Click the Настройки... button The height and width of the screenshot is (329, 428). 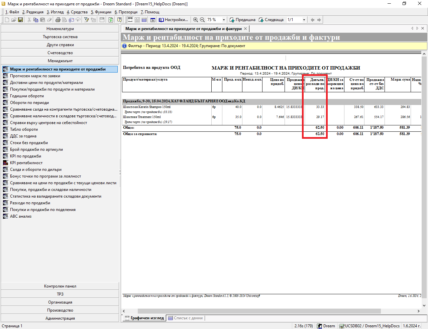[173, 20]
